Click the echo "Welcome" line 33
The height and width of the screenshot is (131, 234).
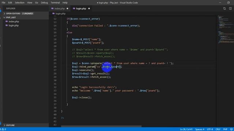tap(116, 91)
